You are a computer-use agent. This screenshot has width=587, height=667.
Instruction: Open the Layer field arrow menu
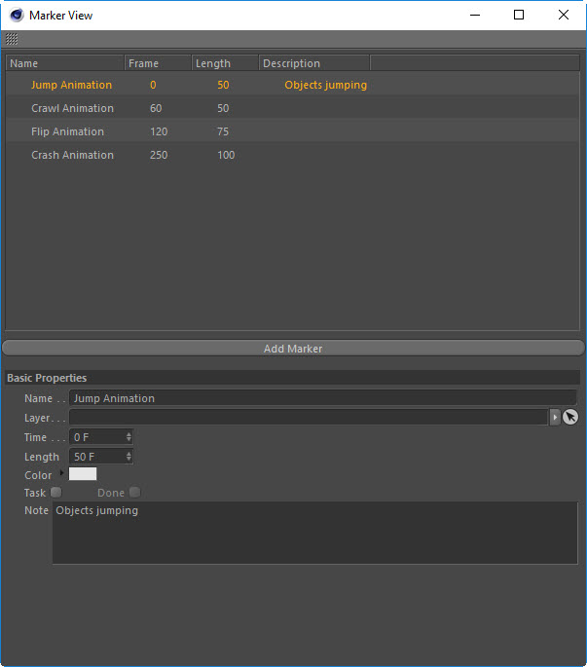(x=555, y=418)
